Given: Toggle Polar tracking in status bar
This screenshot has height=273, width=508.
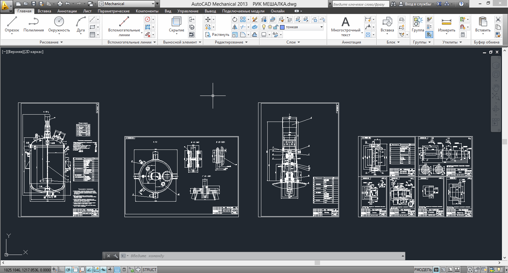Looking at the screenshot, I should [68, 270].
